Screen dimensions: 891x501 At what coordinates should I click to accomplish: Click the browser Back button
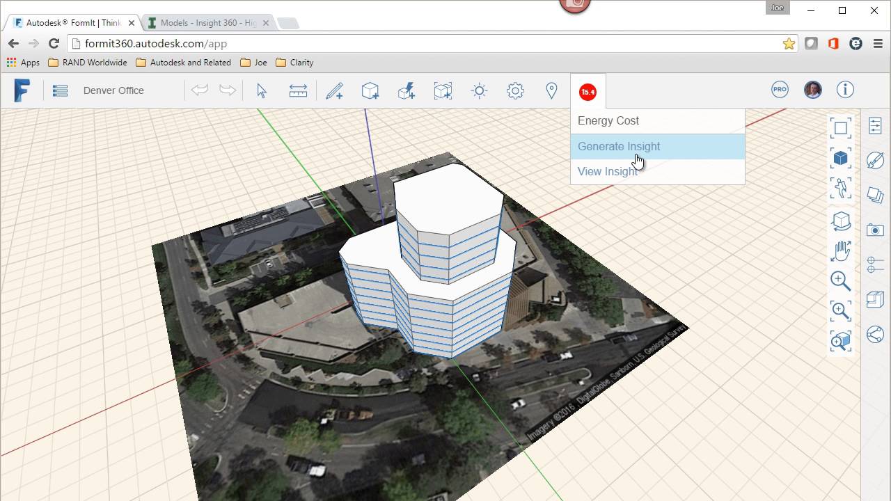click(x=13, y=43)
